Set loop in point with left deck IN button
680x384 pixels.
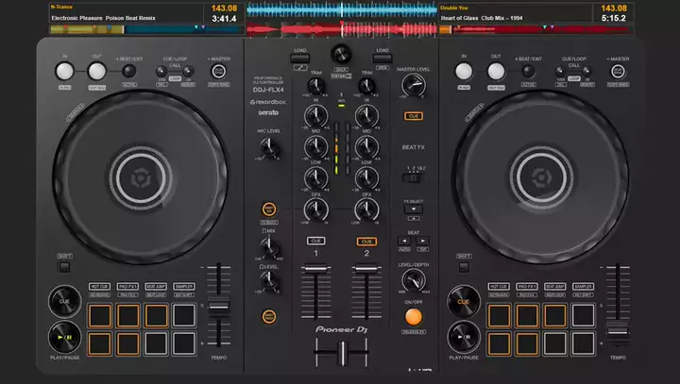point(64,71)
